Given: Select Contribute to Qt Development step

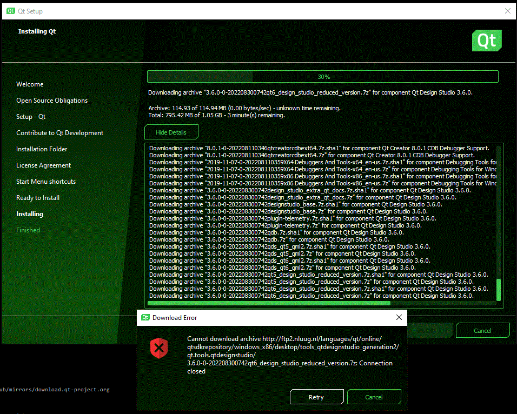Looking at the screenshot, I should point(59,132).
